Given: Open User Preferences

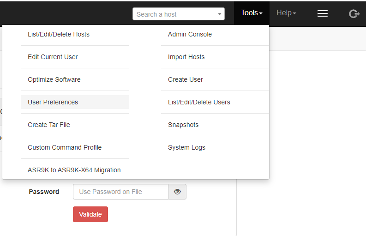Looking at the screenshot, I should (x=53, y=102).
